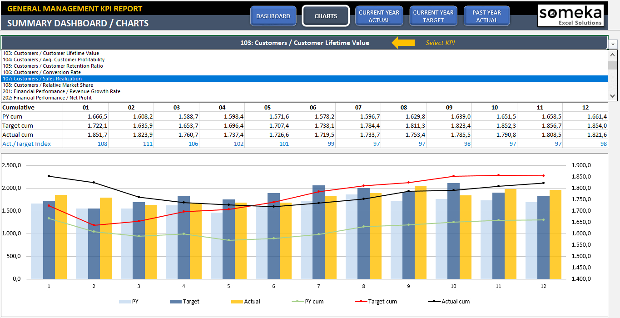Click the PY legend color swatch
This screenshot has height=318, width=620.
[x=124, y=301]
